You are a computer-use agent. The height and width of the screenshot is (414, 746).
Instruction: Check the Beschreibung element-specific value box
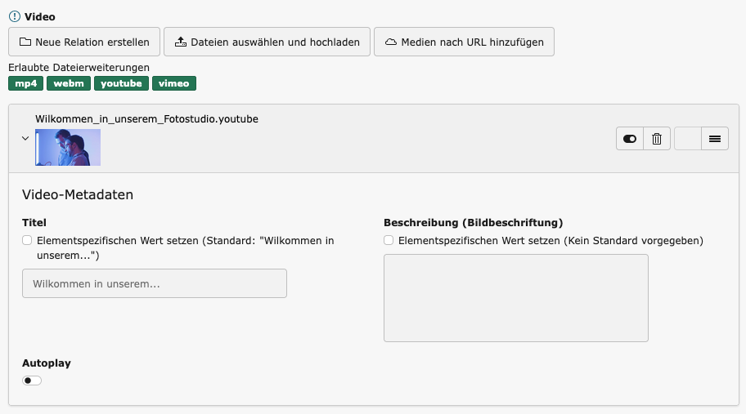point(389,241)
